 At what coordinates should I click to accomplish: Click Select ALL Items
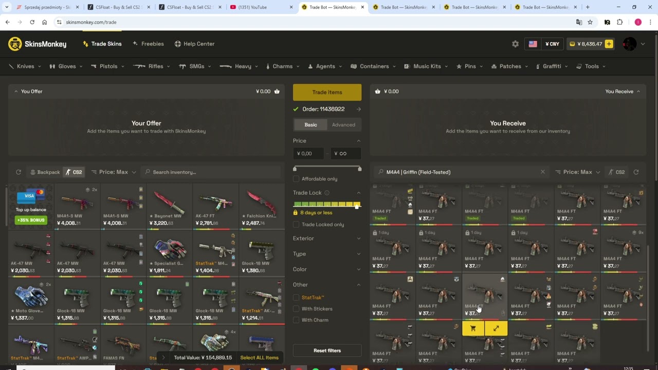(x=259, y=358)
